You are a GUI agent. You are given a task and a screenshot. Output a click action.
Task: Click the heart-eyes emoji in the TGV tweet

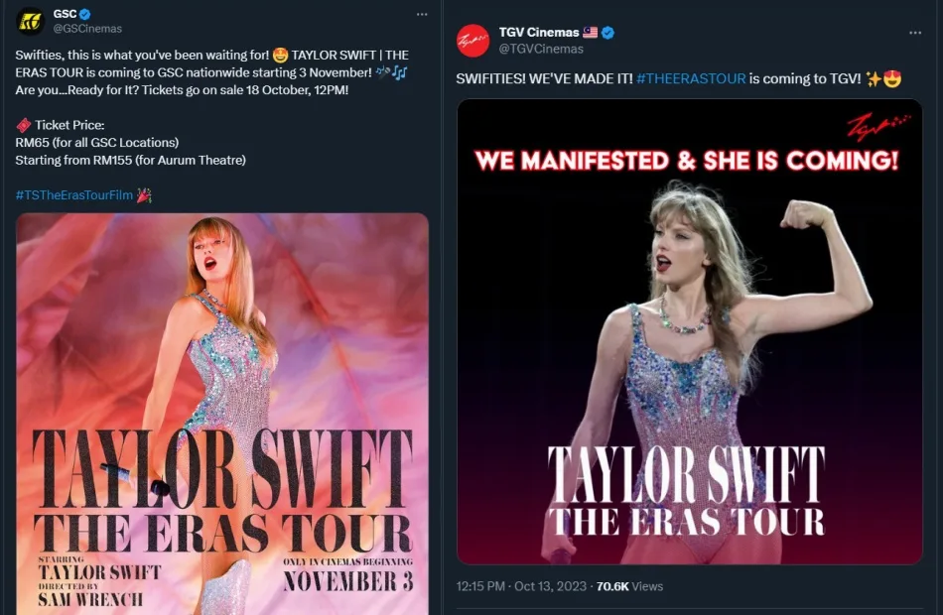click(892, 78)
